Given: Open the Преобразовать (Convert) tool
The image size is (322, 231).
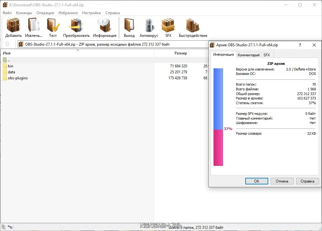Looking at the screenshot, I should 76,25.
